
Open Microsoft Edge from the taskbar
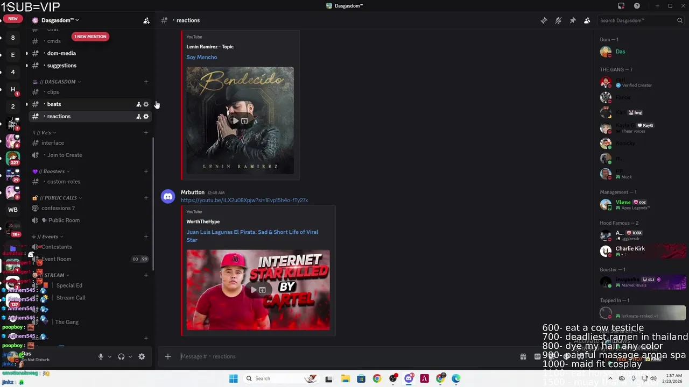click(456, 378)
